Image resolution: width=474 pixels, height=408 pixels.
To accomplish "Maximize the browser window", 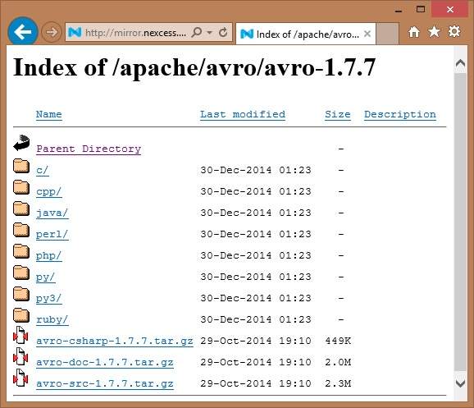I will click(x=421, y=9).
